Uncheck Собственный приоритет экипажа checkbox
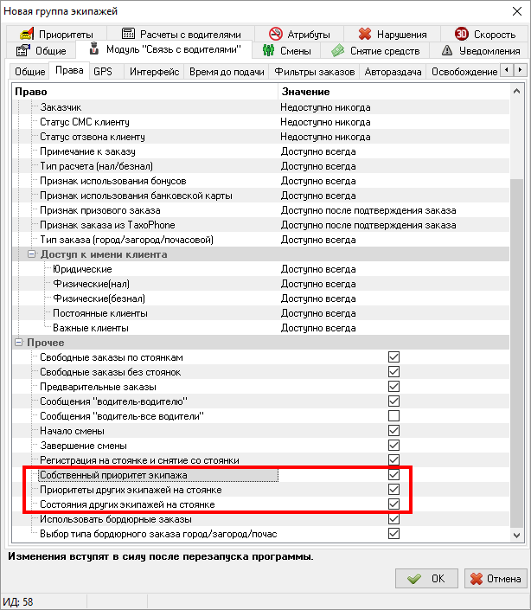The height and width of the screenshot is (610, 531). 393,475
